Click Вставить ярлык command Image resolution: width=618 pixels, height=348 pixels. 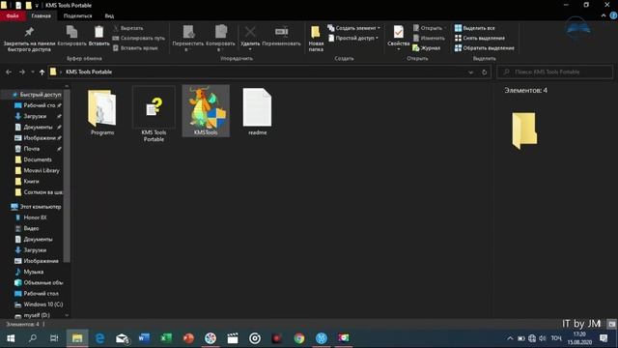[135, 48]
